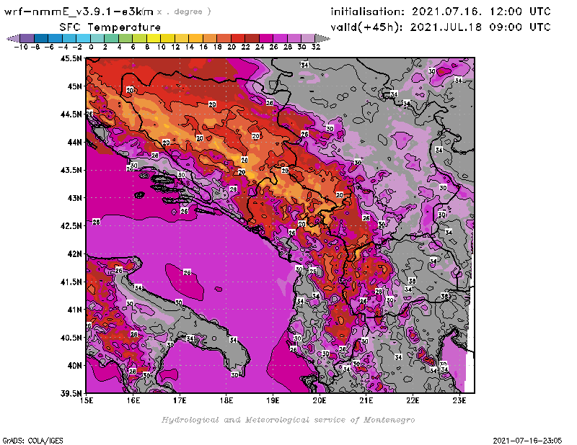Select the bright yellow swatch between 8 and 10
This screenshot has width=577, height=445.
(x=154, y=39)
